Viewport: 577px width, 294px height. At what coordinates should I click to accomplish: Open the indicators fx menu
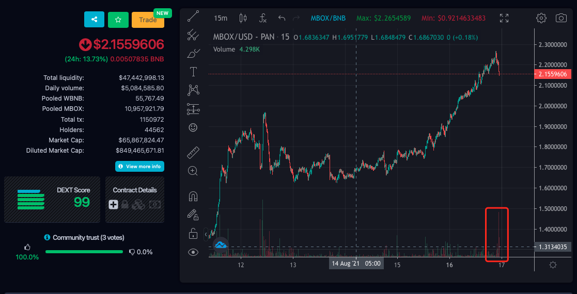[263, 18]
